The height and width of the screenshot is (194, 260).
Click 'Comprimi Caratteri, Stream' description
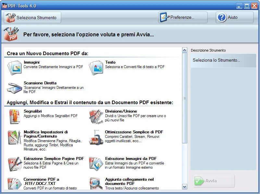(132, 139)
